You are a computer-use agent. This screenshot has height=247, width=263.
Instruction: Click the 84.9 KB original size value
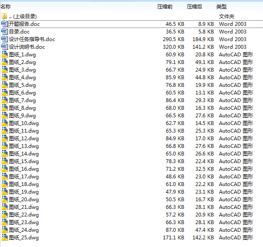click(175, 139)
